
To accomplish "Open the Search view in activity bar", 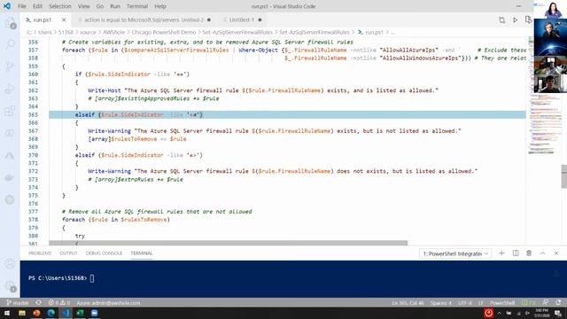I will click(10, 44).
